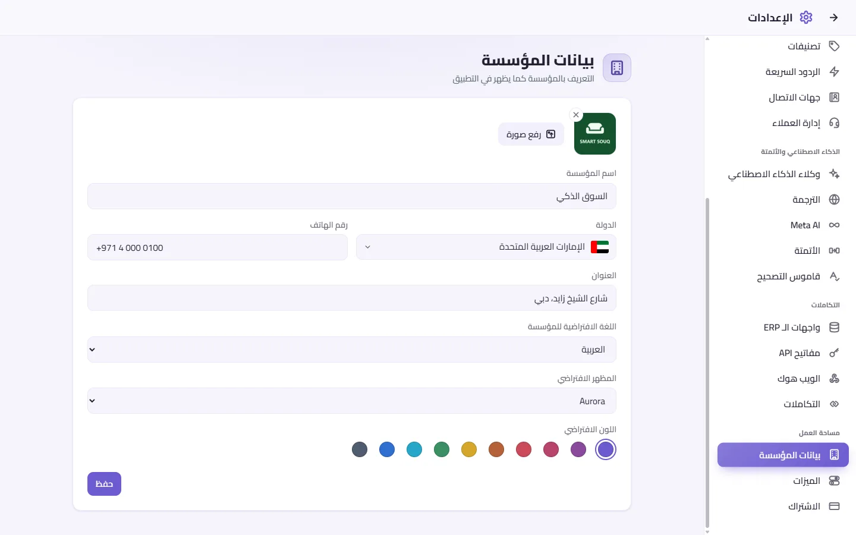
Task: Choose the green default color swatch
Action: pyautogui.click(x=442, y=449)
